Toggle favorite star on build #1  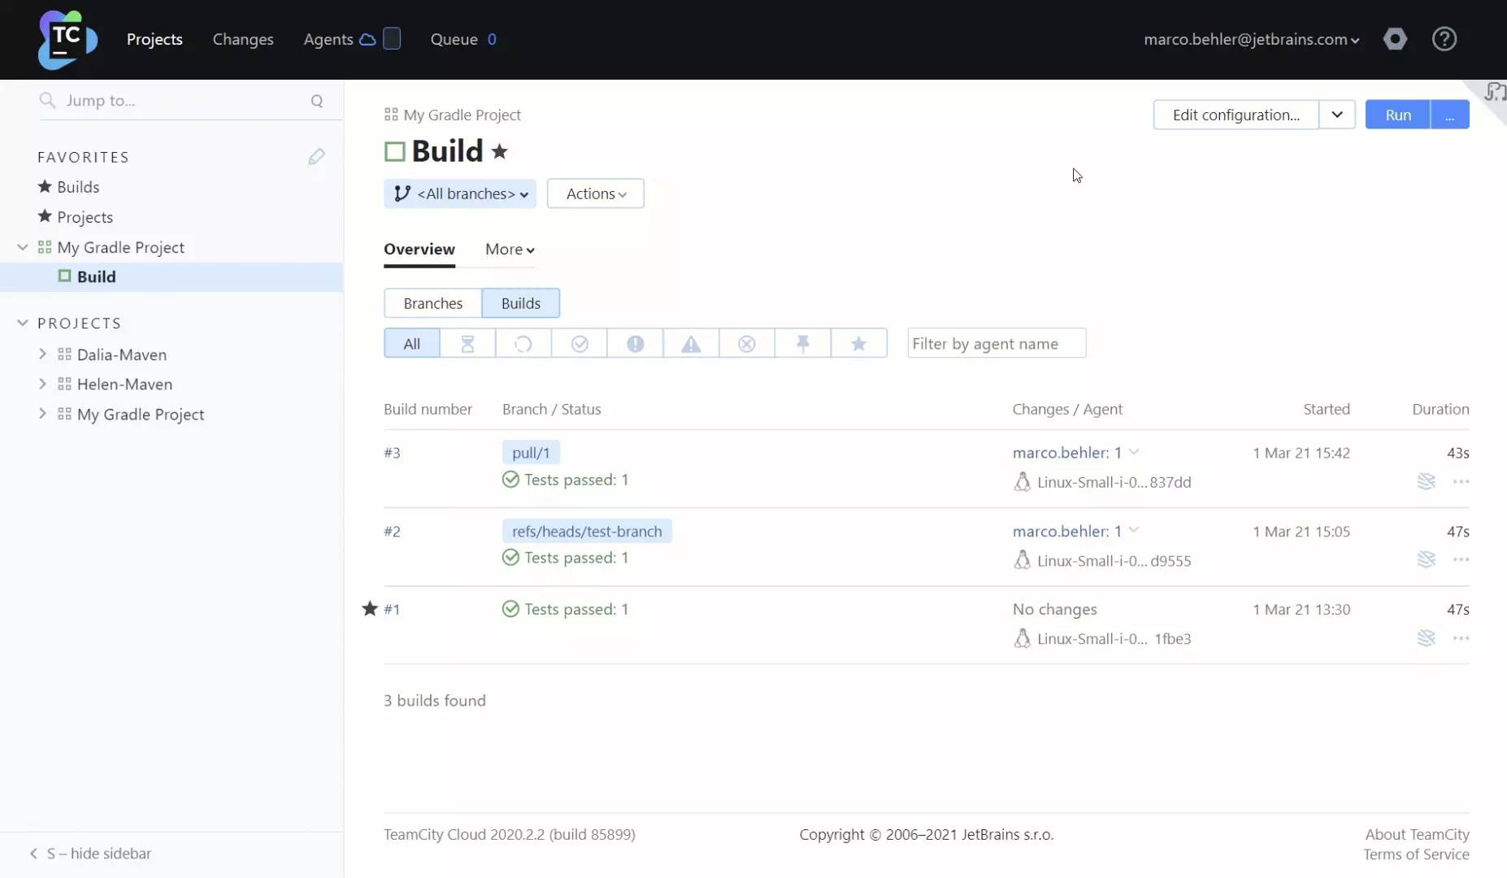point(370,609)
